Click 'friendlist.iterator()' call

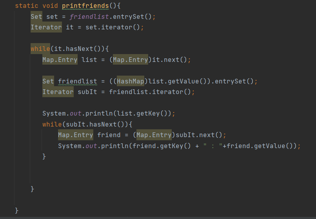(x=150, y=92)
